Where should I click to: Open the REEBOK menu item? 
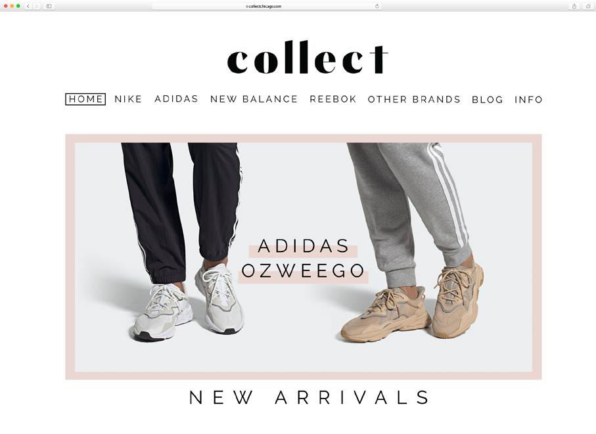click(x=333, y=99)
